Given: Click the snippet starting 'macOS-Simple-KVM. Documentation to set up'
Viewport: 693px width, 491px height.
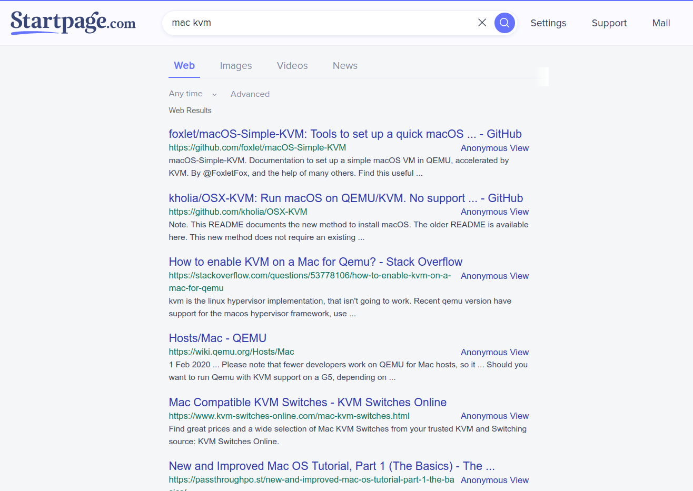Looking at the screenshot, I should point(339,167).
